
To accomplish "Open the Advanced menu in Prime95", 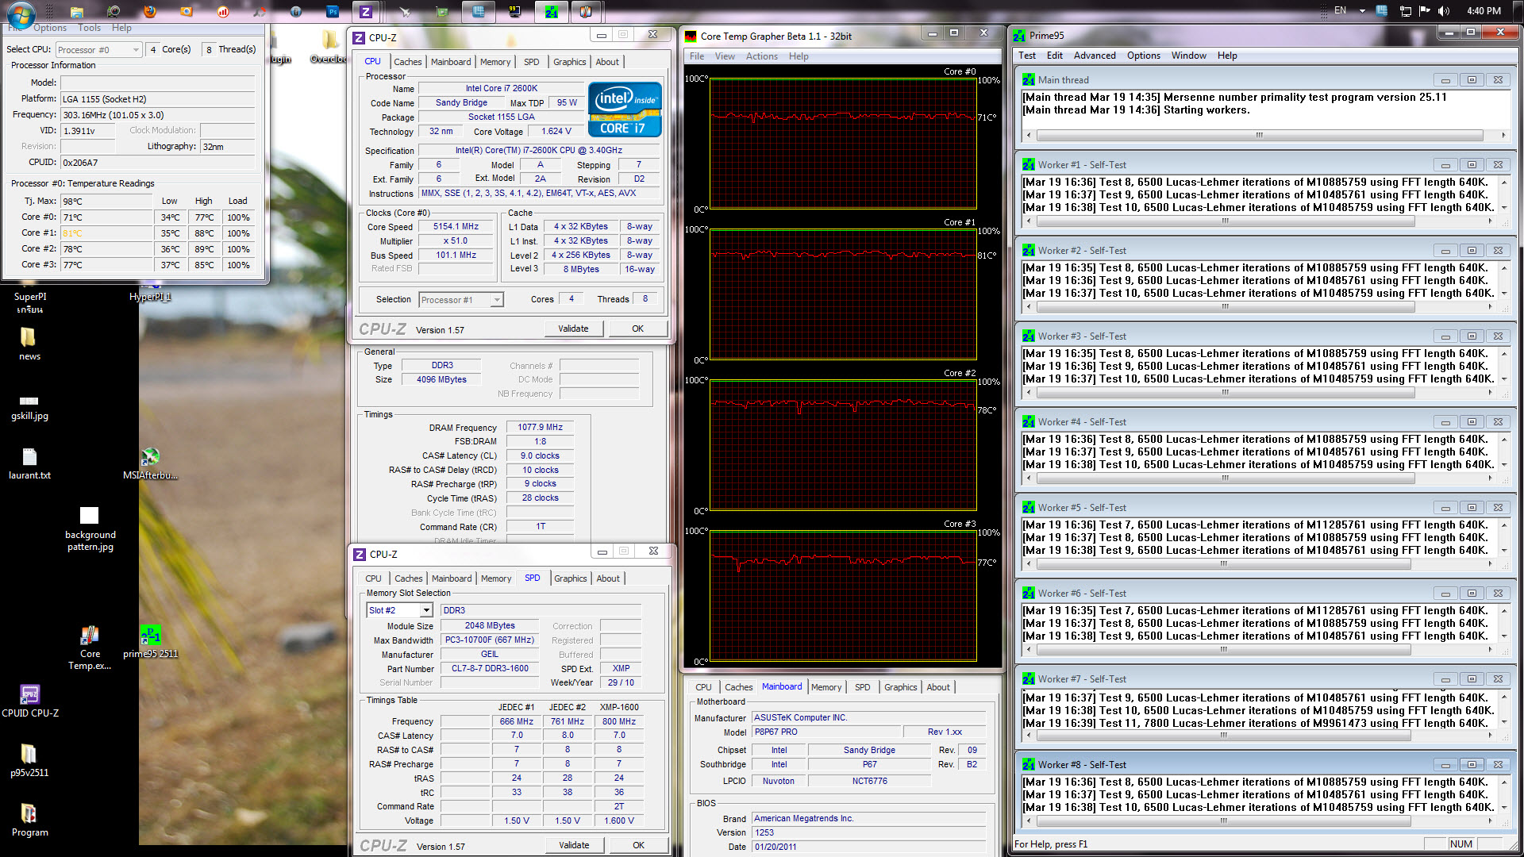I will pos(1094,56).
